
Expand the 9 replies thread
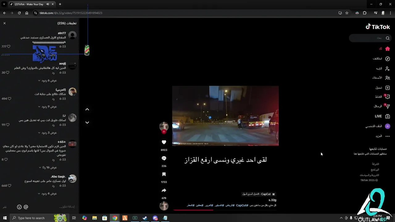tap(48, 107)
